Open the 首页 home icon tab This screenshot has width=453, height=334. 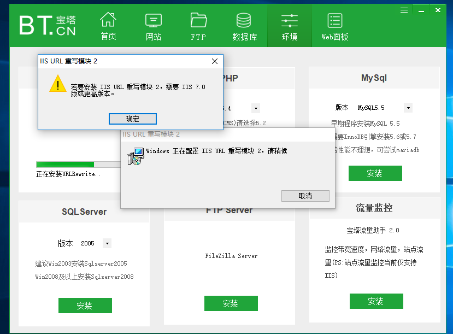click(x=108, y=26)
